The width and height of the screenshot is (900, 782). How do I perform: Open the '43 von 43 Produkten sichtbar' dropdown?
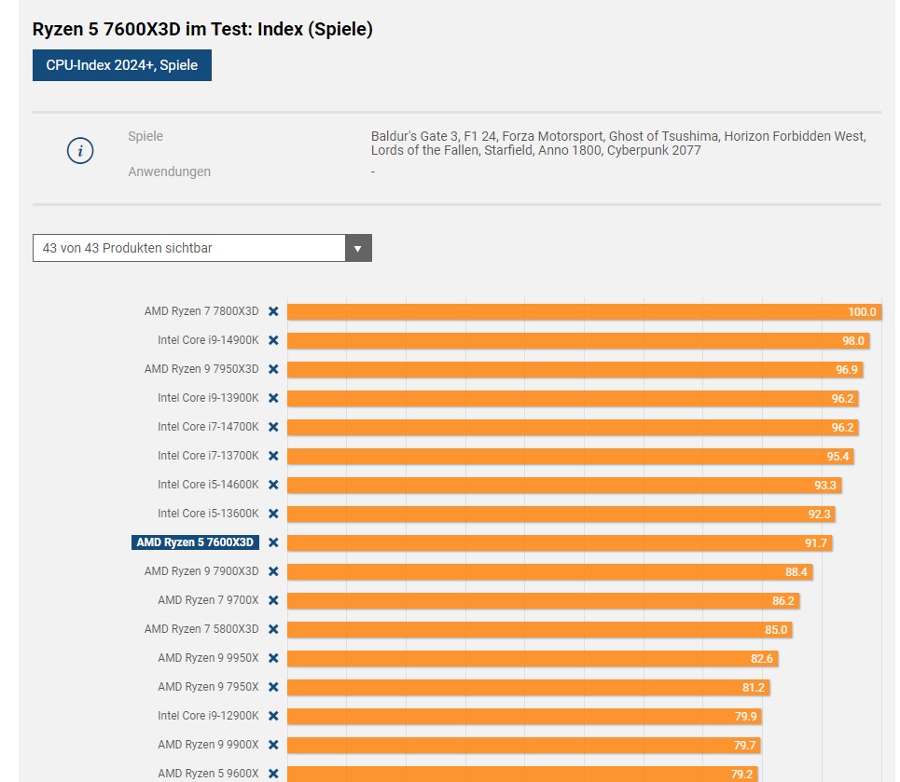(x=202, y=248)
